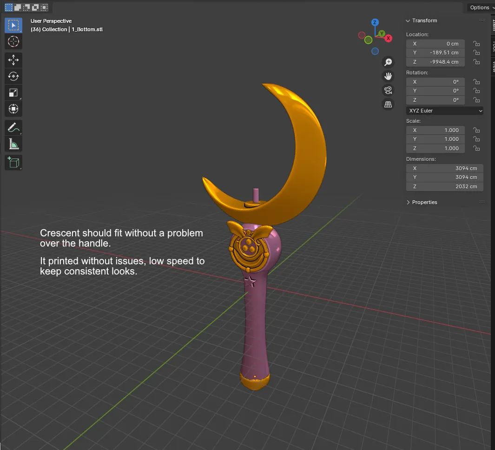495x450 pixels.
Task: Lock Scale Y value
Action: 476,139
